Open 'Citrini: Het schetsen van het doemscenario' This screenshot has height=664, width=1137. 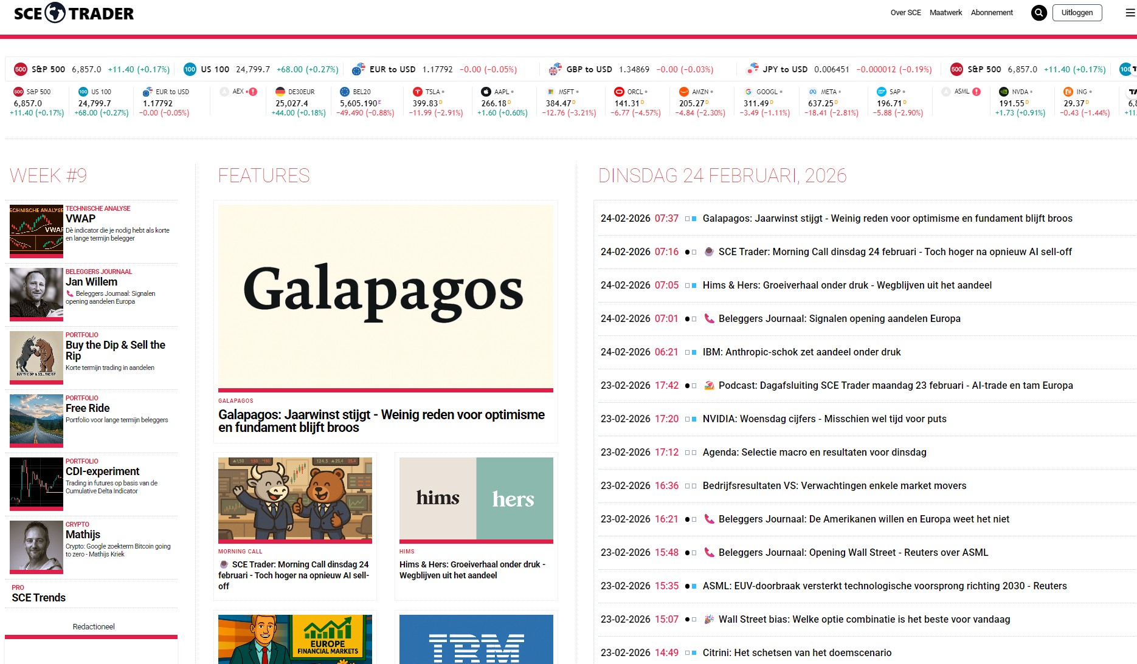click(x=797, y=652)
